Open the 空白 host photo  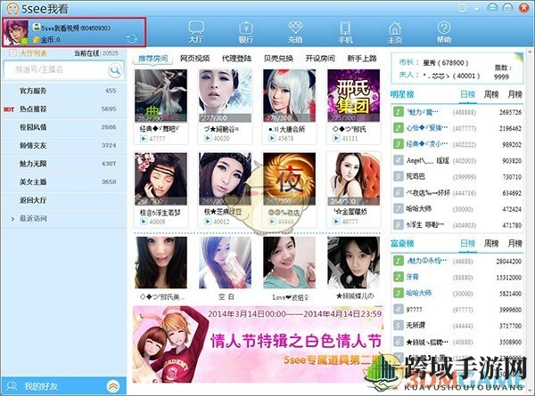(x=226, y=263)
